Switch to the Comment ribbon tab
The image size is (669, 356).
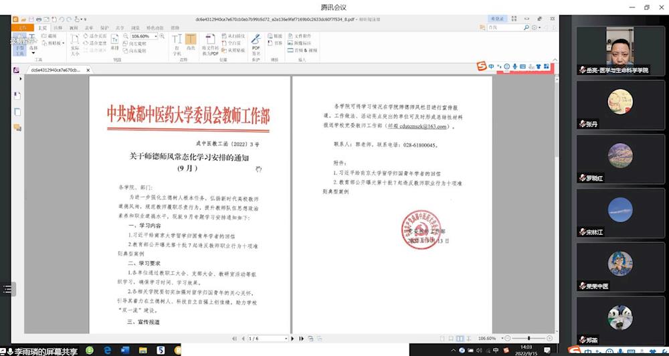pos(58,27)
